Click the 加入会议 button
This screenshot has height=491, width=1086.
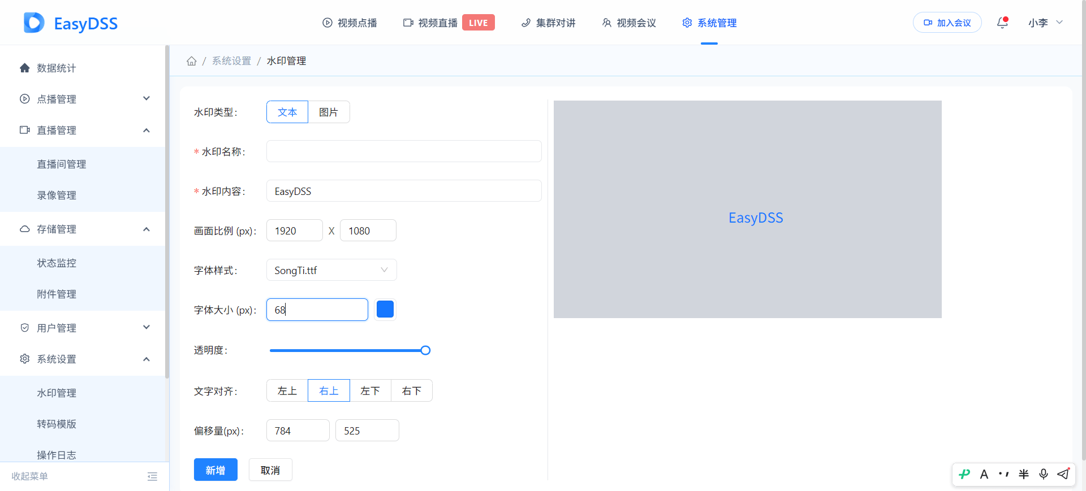click(947, 23)
